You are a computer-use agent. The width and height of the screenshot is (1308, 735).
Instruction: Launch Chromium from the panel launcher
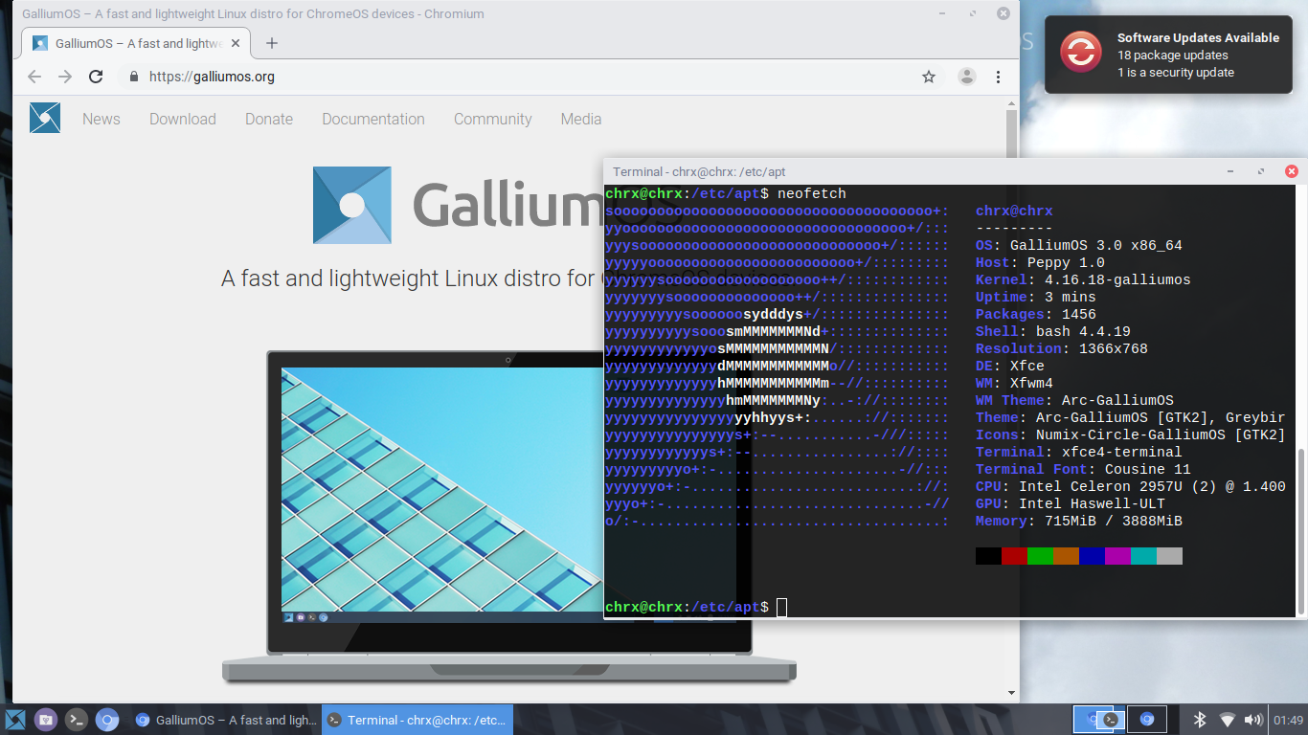point(107,720)
